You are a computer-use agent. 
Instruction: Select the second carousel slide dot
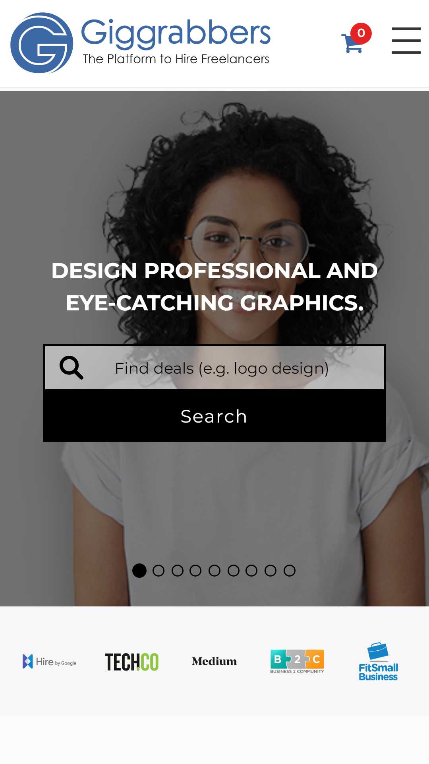(158, 571)
